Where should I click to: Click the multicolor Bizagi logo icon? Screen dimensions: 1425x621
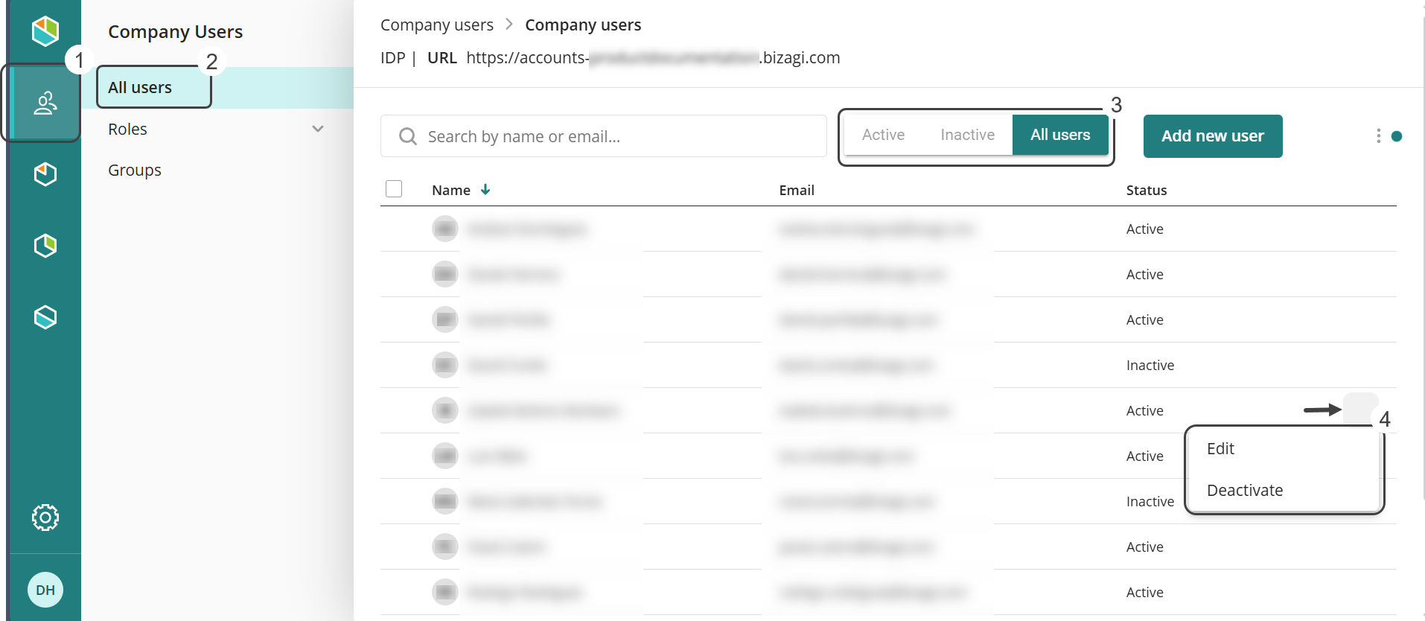click(45, 31)
